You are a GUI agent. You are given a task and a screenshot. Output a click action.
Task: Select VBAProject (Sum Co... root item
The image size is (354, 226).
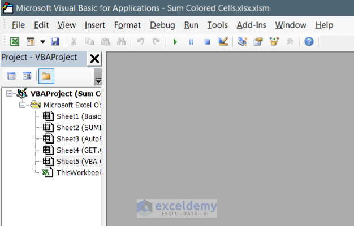click(66, 94)
